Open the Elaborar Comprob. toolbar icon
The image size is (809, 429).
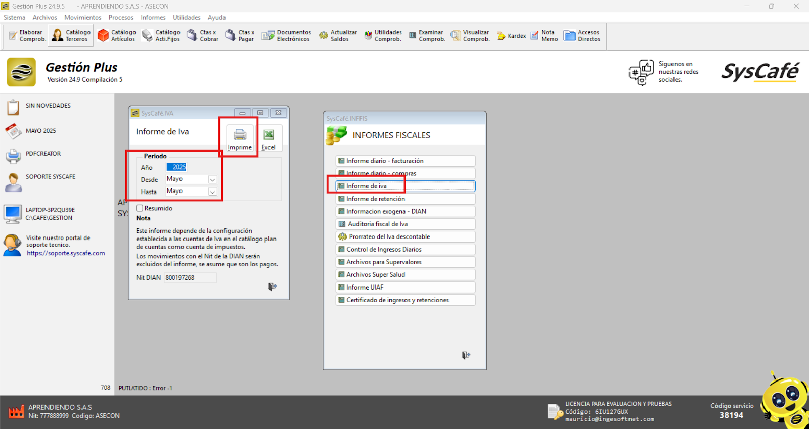tap(27, 36)
